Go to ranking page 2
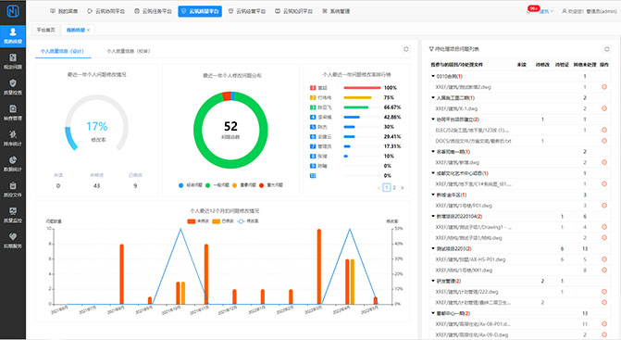Screen dimensions: 621x340 pos(394,188)
